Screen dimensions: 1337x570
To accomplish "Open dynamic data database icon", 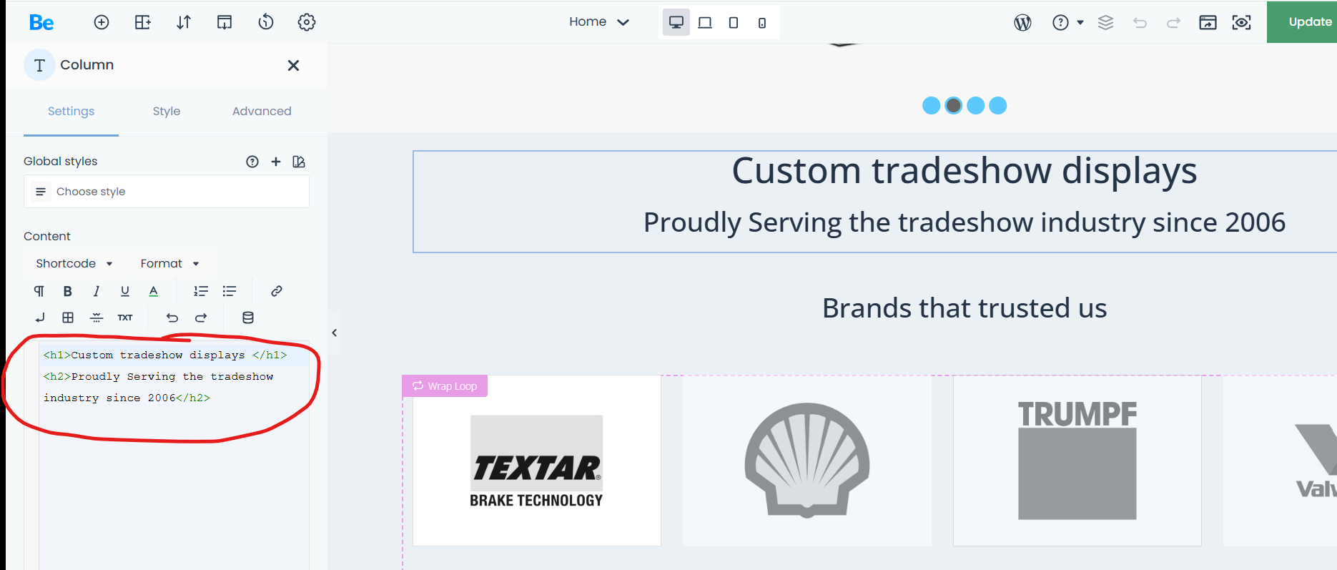I will click(248, 318).
